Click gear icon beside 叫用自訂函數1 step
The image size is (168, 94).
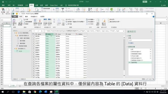coord(150,56)
